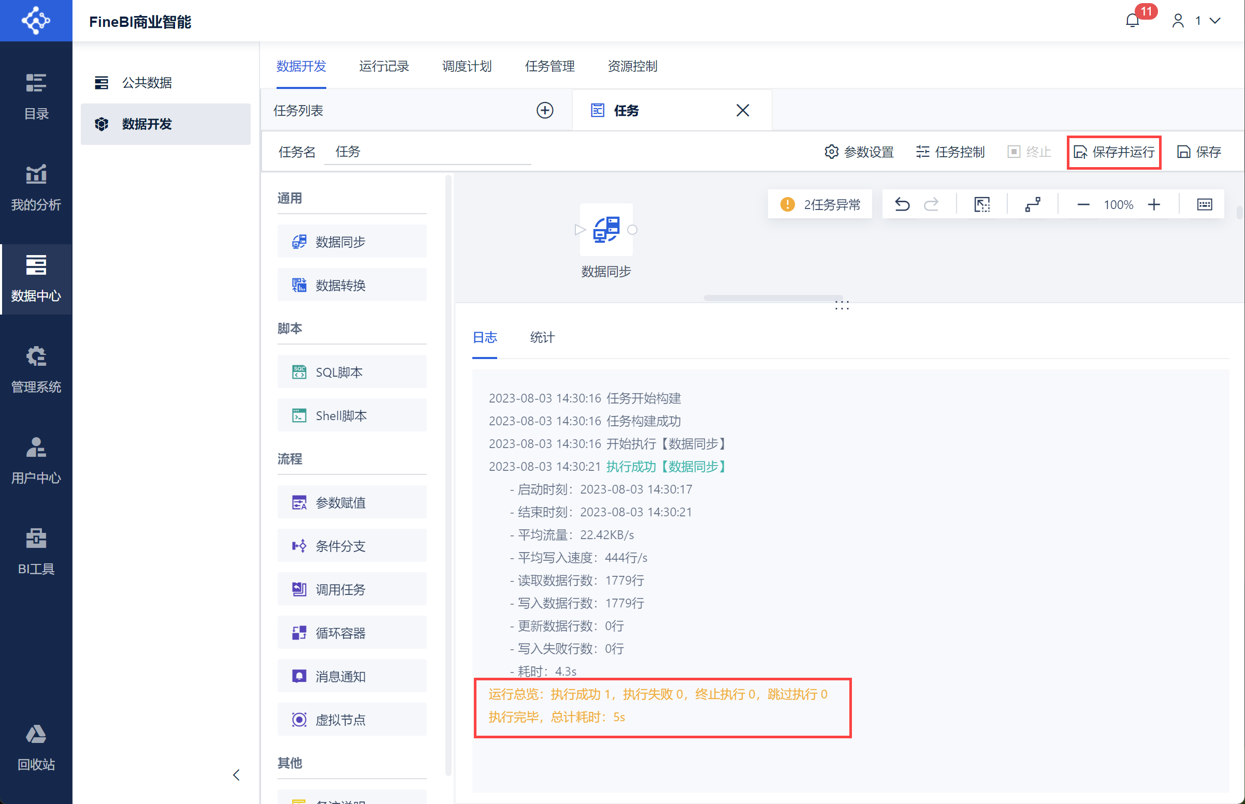
Task: Open keyboard shortcuts icon in canvas toolbar
Action: coord(1204,204)
